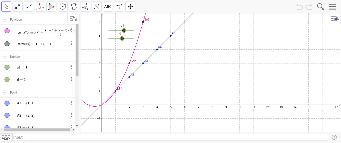Collapse the Point group
Screen dimensions: 341x143
pyautogui.click(x=5, y=93)
